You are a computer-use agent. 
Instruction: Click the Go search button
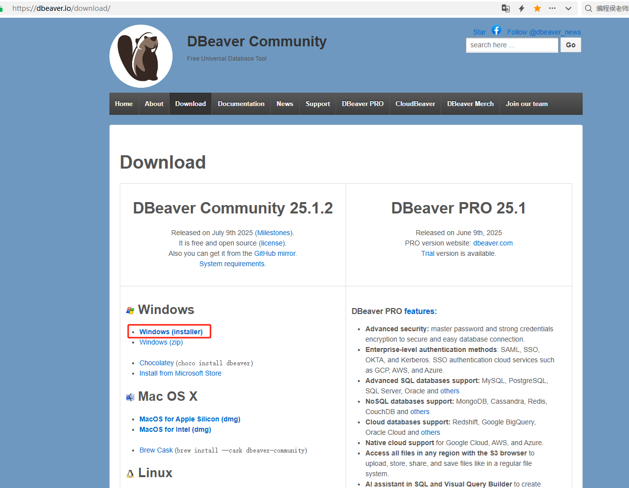pos(571,45)
